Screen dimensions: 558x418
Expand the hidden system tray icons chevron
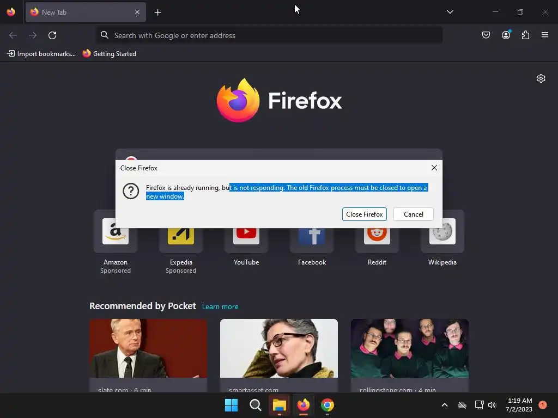445,405
